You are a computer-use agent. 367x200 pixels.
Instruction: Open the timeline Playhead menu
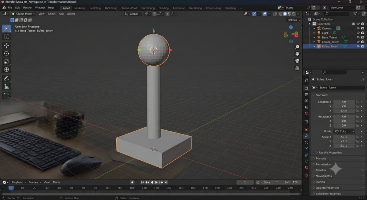(x=19, y=182)
